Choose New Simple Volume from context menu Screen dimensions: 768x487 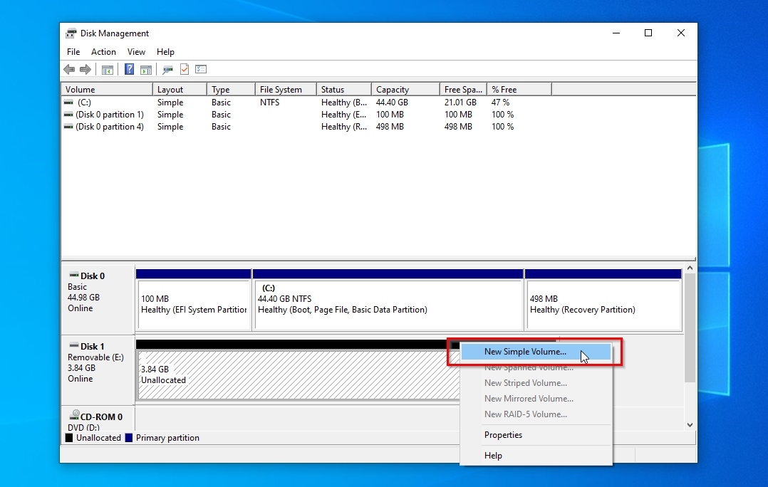(x=536, y=352)
